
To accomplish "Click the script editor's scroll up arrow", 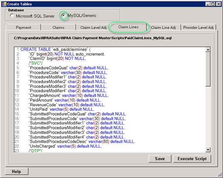I will pyautogui.click(x=208, y=50).
